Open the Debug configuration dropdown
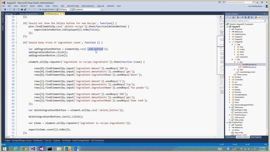270x152 pixels. click(66, 9)
